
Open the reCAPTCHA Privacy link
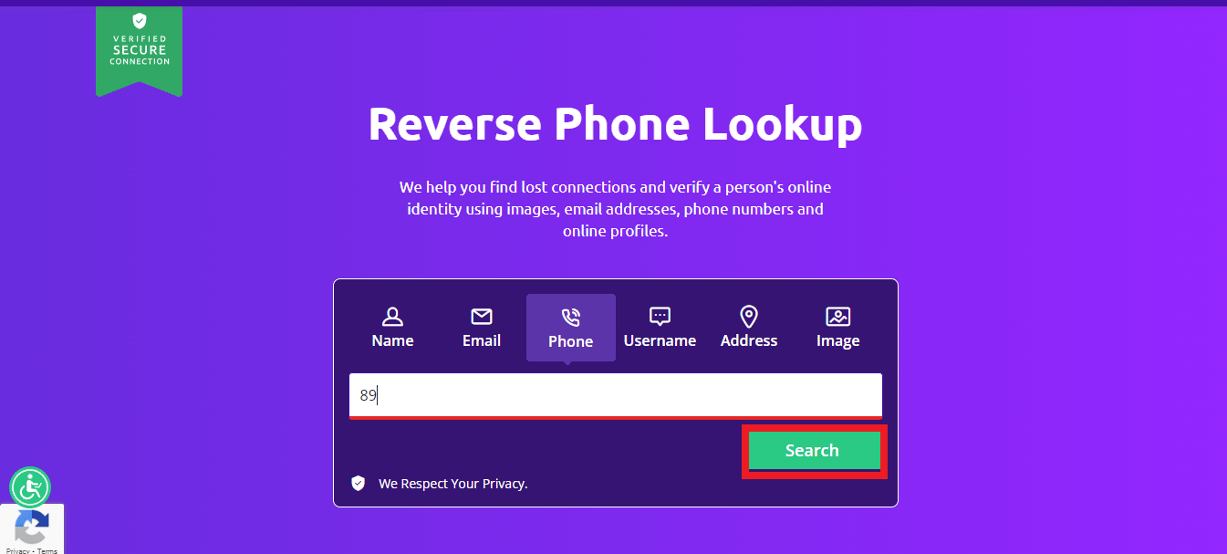(x=17, y=550)
